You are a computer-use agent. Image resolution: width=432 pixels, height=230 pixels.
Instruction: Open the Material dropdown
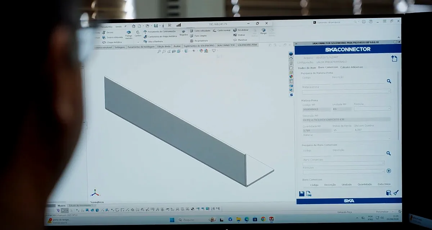click(346, 138)
